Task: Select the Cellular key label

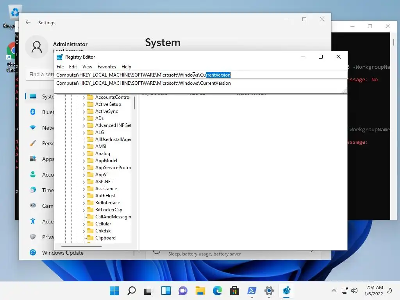Action: click(x=103, y=224)
